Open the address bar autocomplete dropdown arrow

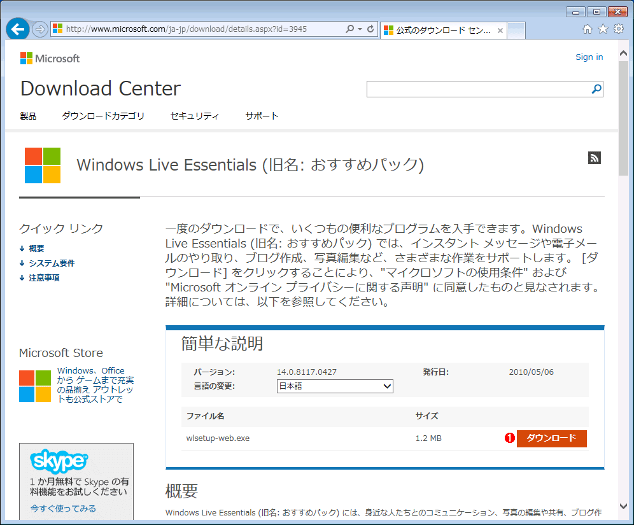pyautogui.click(x=360, y=29)
